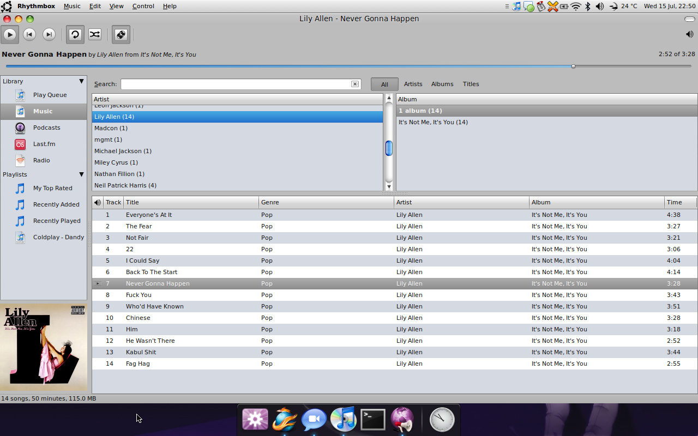
Task: Select the track Not Fair
Action: click(x=394, y=238)
